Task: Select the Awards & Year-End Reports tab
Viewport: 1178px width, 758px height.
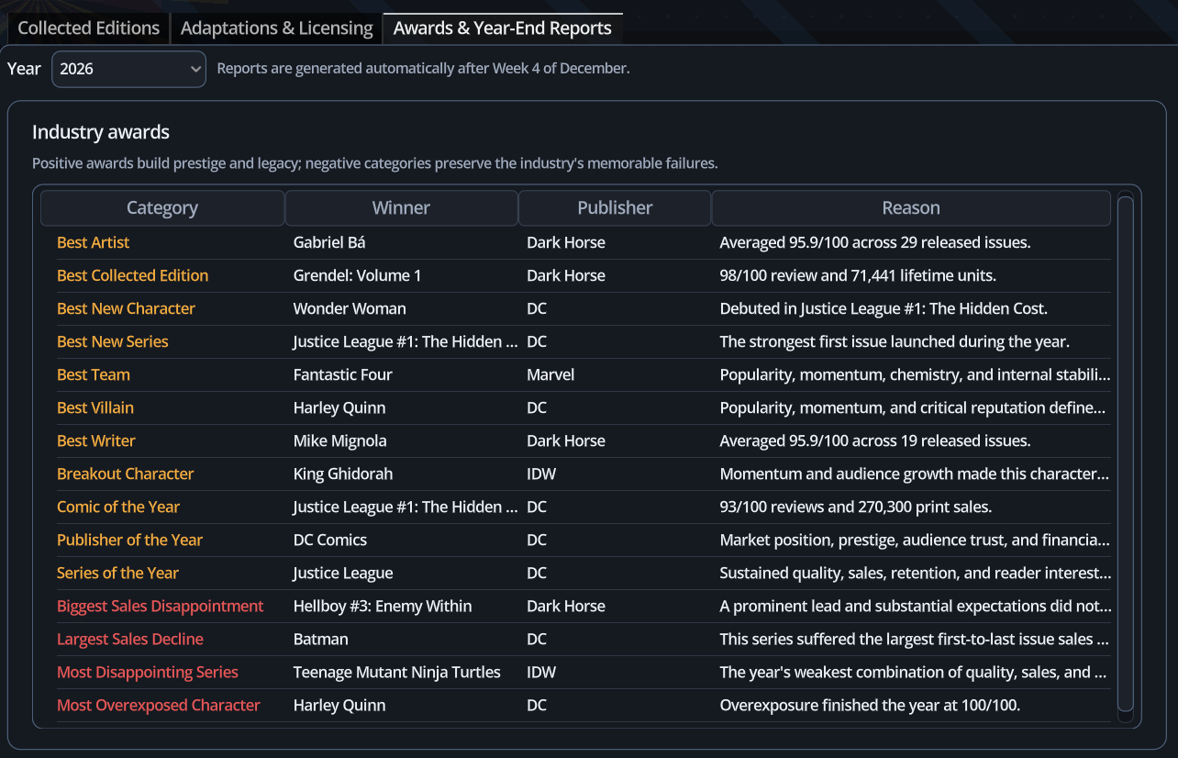Action: 503,28
